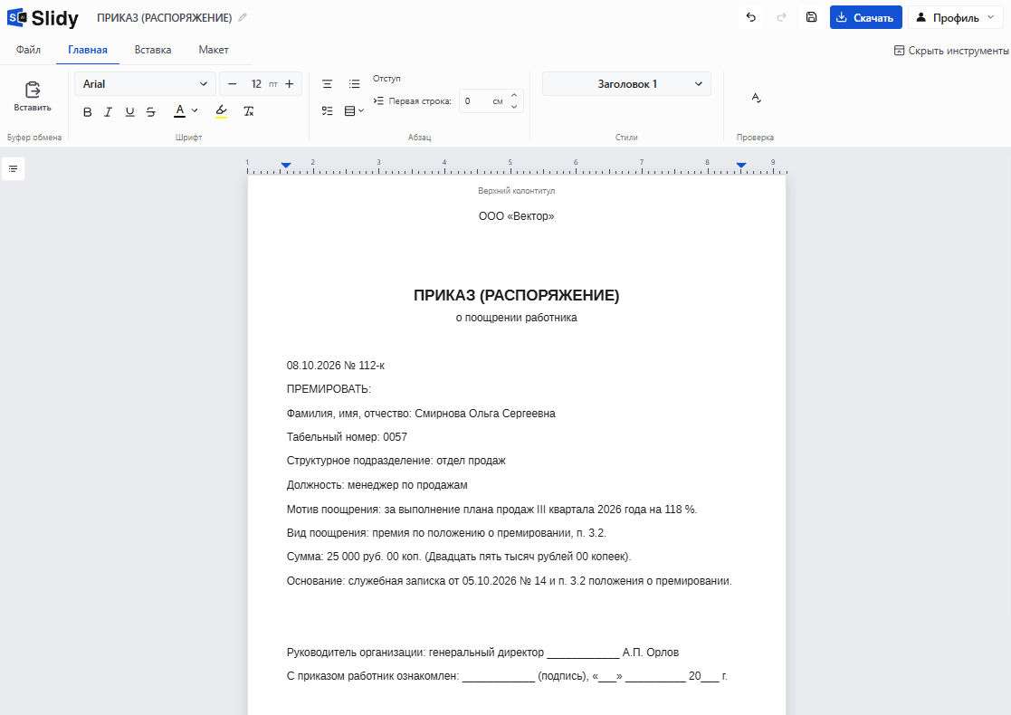Click the line 'Структурное подразделение: отдел продаж'

pos(396,461)
